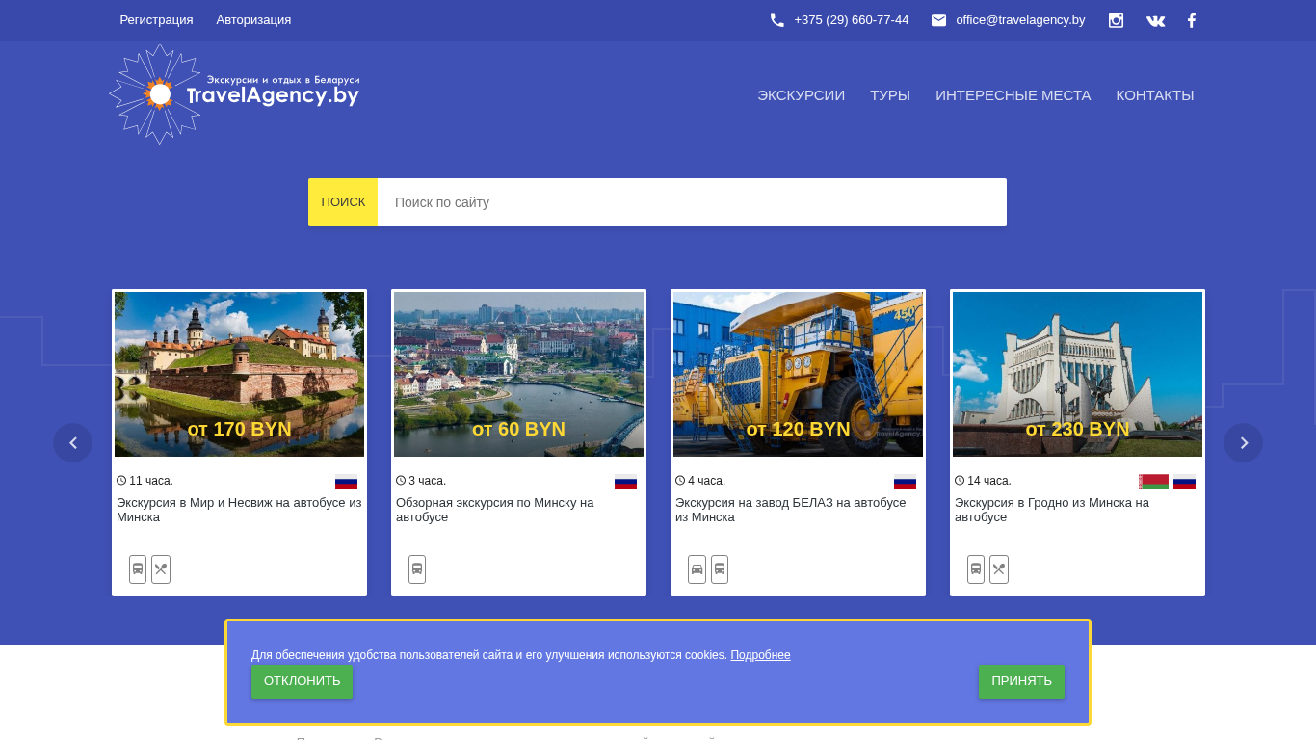Click the yellow ПОИСК button

coord(343,202)
